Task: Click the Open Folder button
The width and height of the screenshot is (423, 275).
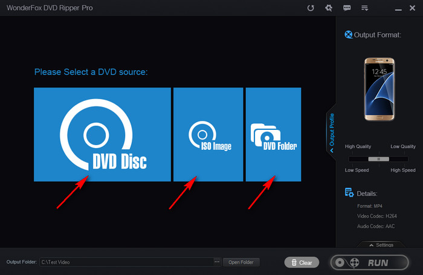Action: pyautogui.click(x=241, y=262)
